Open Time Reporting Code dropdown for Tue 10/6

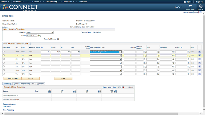(x=106, y=74)
